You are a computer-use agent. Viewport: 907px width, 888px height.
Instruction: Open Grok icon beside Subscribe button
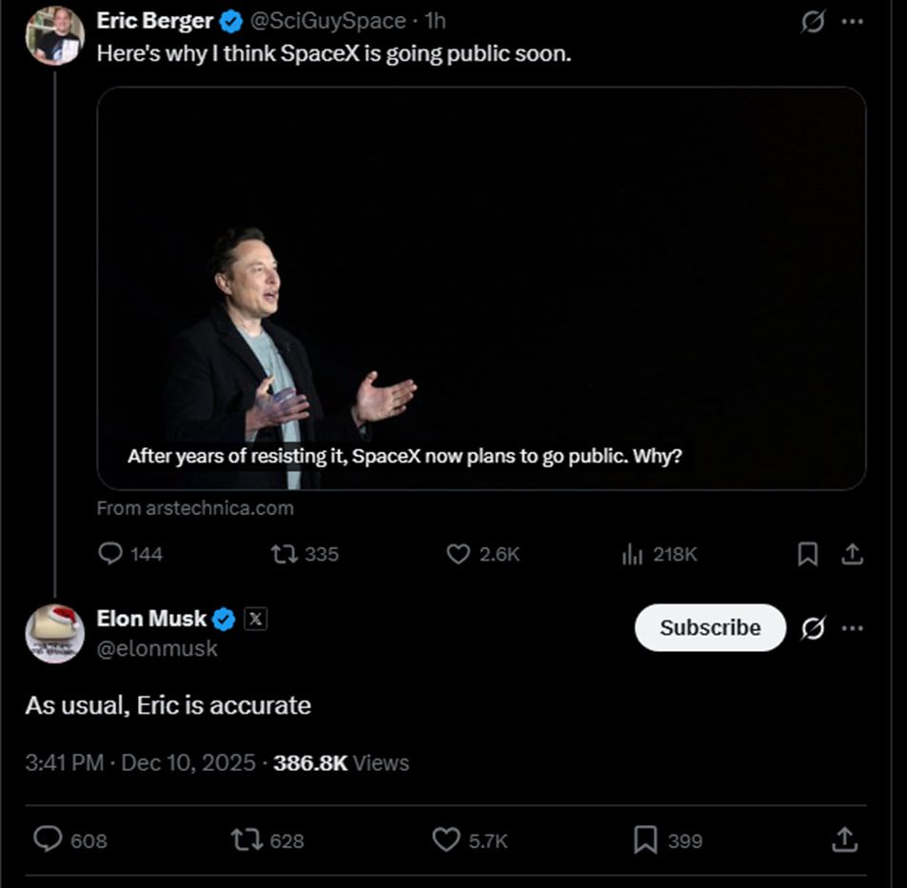tap(813, 628)
